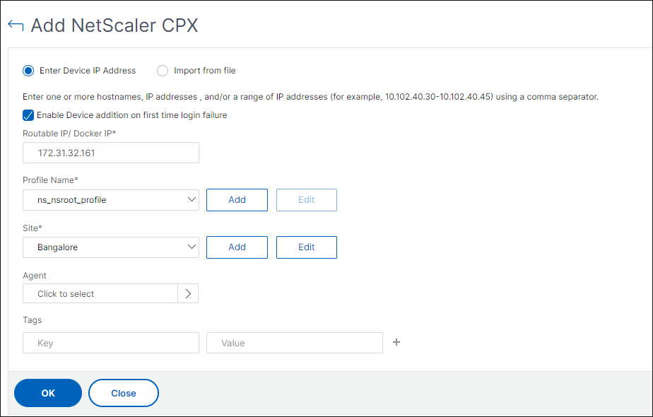Uncheck Enable Device addition on login failure
This screenshot has width=653, height=417.
tap(28, 115)
